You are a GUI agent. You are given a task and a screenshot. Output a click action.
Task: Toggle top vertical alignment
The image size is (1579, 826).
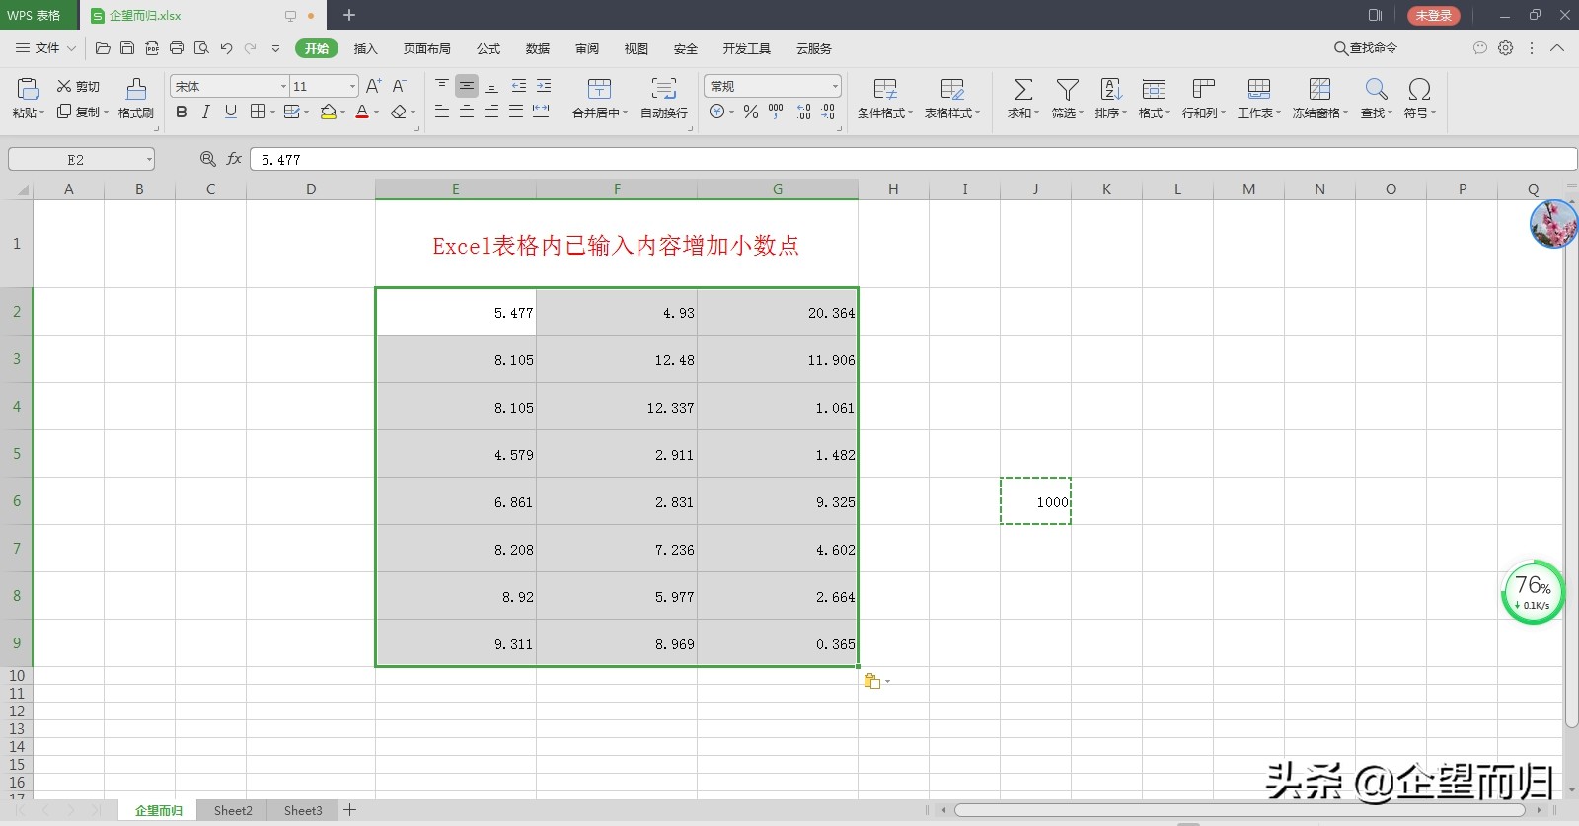[x=442, y=87]
